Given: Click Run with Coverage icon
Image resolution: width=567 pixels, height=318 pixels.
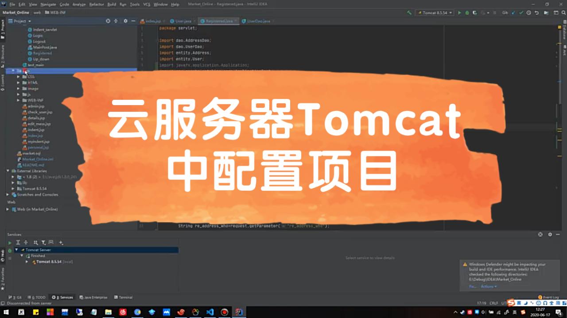Looking at the screenshot, I should [474, 13].
